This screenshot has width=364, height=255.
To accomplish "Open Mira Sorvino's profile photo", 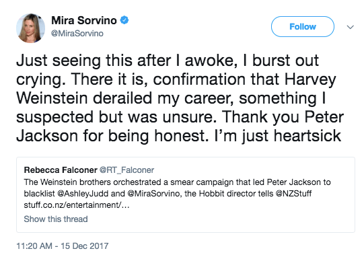I will coord(30,28).
